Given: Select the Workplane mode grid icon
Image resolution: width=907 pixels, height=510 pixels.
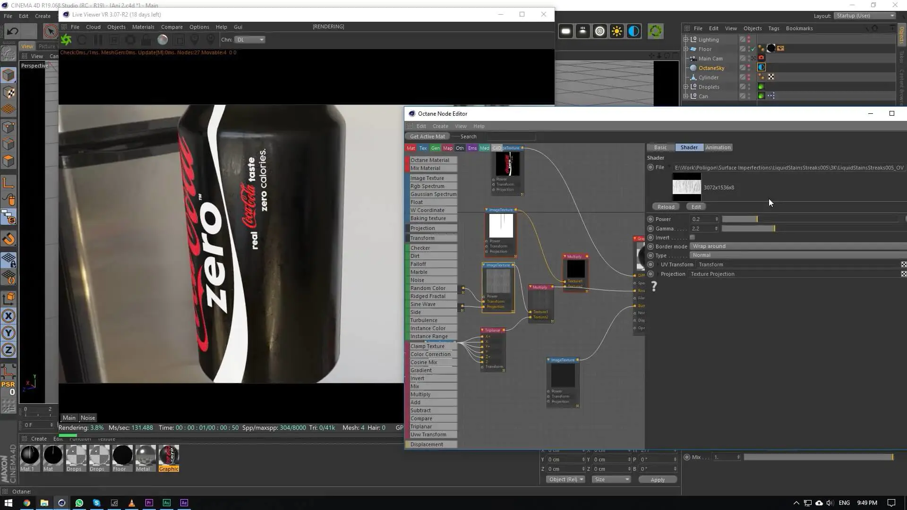Looking at the screenshot, I should tap(9, 110).
